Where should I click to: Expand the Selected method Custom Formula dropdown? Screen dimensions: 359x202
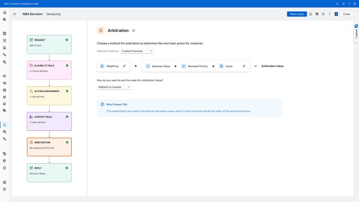[x=137, y=51]
